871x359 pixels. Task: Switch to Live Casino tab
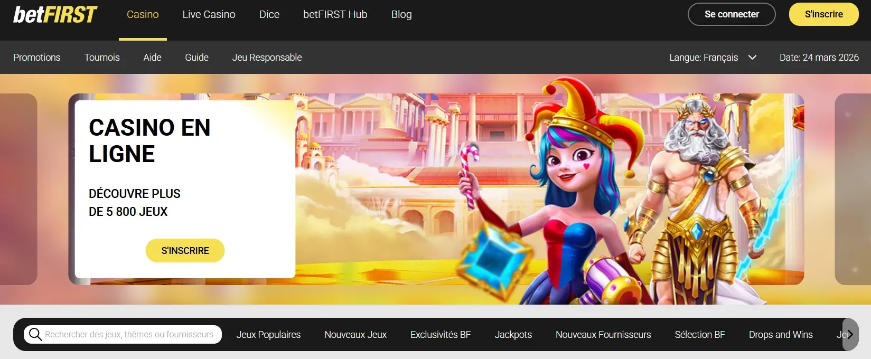(209, 15)
